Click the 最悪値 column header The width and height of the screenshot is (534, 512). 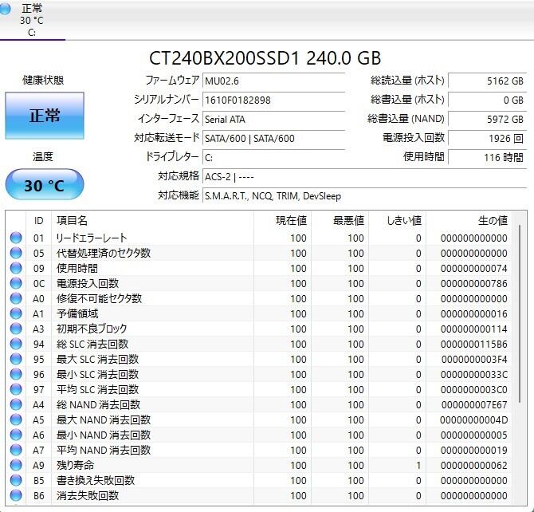pyautogui.click(x=340, y=221)
